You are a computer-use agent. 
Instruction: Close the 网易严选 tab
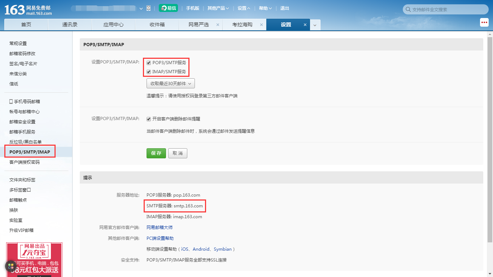pyautogui.click(x=218, y=25)
